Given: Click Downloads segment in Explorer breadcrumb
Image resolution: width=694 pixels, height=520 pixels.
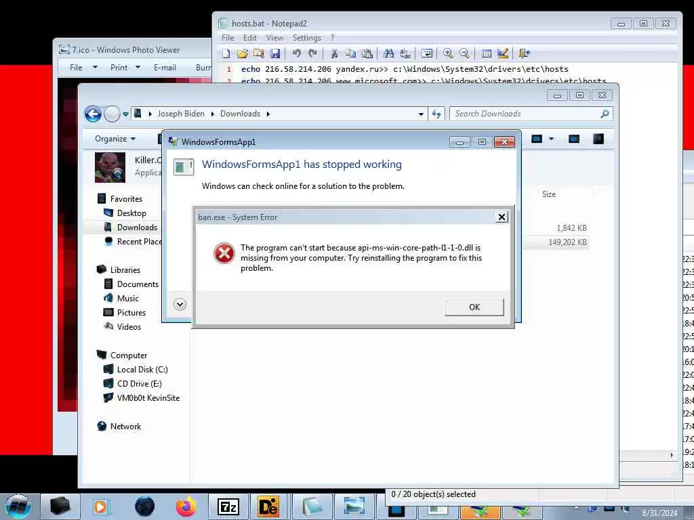Looking at the screenshot, I should click(241, 114).
